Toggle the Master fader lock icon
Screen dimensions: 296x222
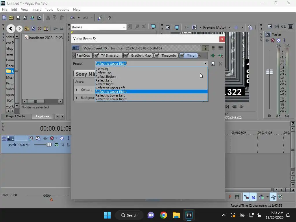[269, 115]
